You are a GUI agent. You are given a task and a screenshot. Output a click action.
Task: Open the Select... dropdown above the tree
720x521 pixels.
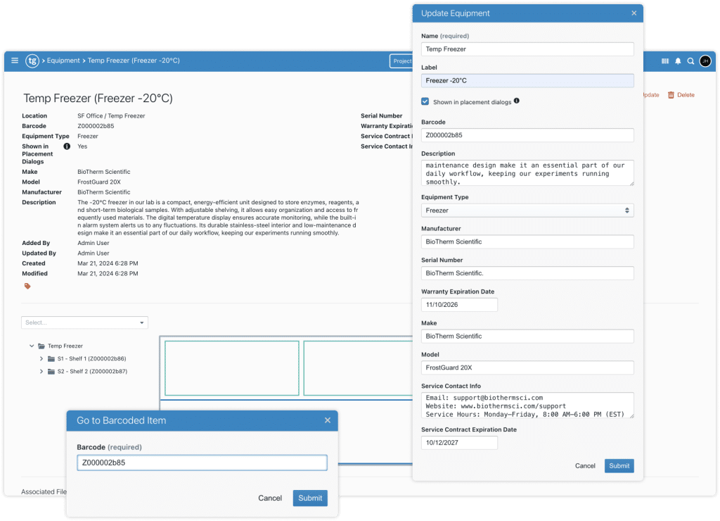(84, 322)
